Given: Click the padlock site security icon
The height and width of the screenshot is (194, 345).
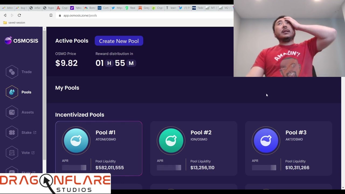Looking at the screenshot, I should (x=60, y=15).
